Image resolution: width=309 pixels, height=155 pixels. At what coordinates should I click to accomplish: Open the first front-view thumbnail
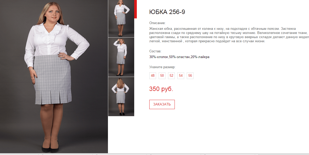[121, 18]
